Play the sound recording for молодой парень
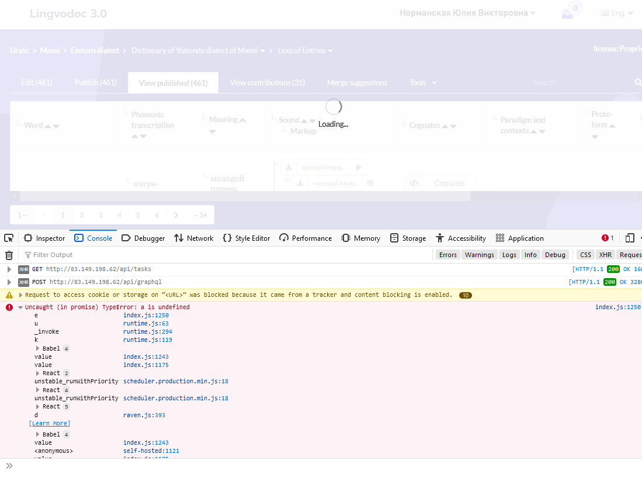 [x=359, y=167]
